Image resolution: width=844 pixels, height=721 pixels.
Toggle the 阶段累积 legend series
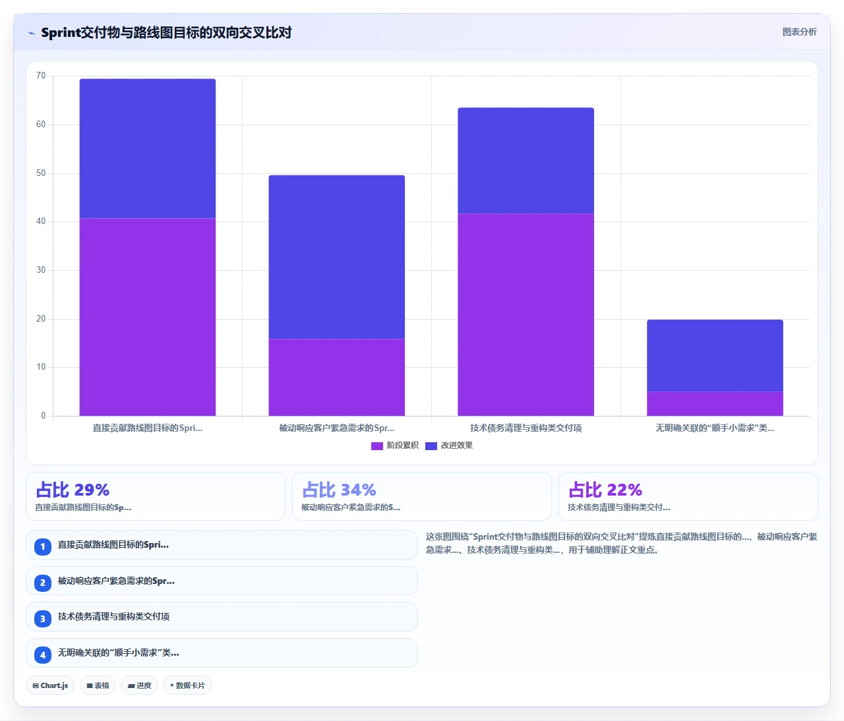coord(395,446)
